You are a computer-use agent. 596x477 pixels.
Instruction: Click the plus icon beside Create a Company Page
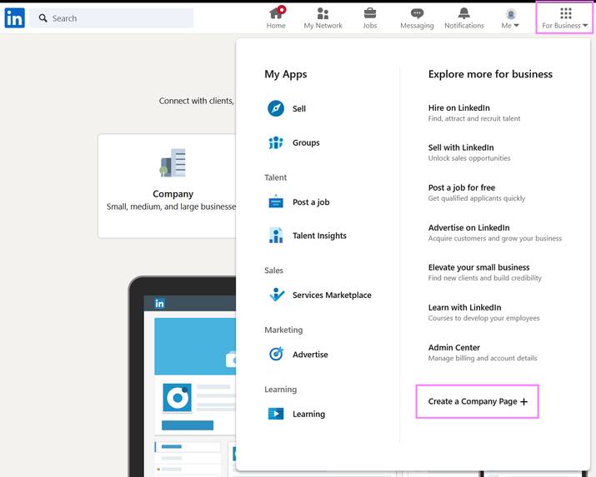(x=523, y=402)
